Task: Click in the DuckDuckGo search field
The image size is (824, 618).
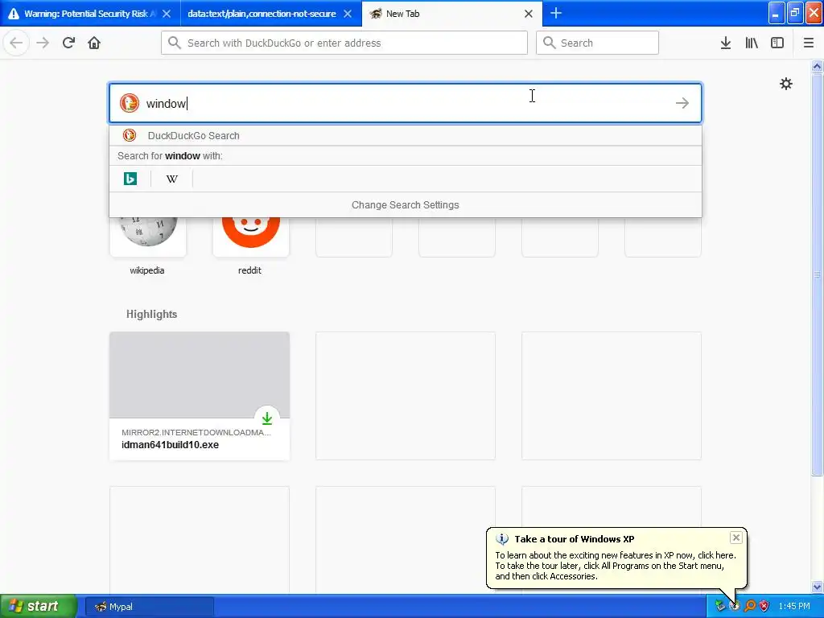Action: pos(405,103)
